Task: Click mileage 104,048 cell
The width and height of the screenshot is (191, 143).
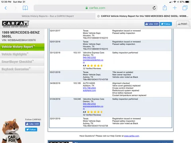Action: click(x=77, y=99)
